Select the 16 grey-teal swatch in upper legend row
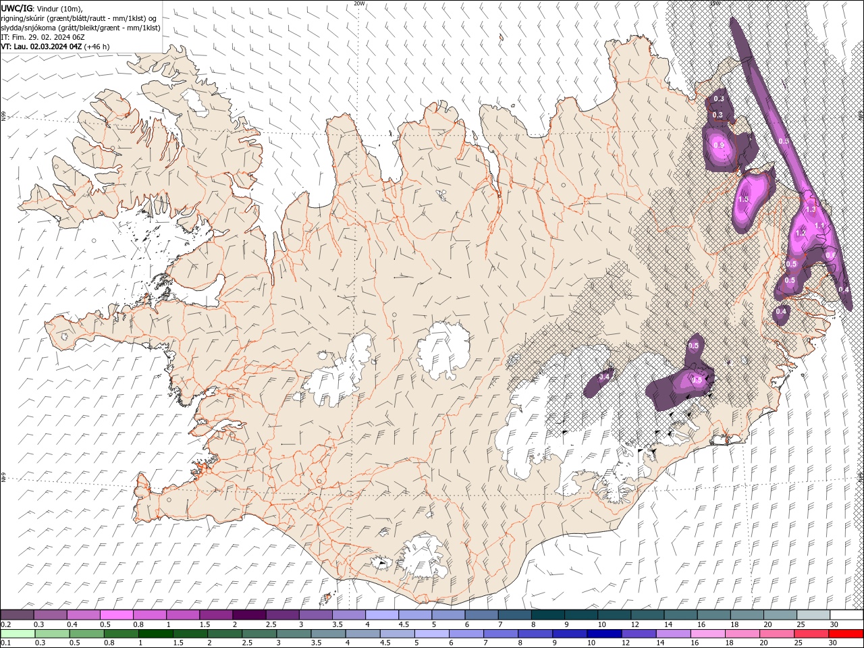This screenshot has height=648, width=864. [x=714, y=614]
